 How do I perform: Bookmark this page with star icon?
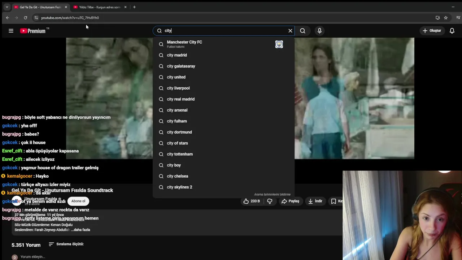coord(446,18)
